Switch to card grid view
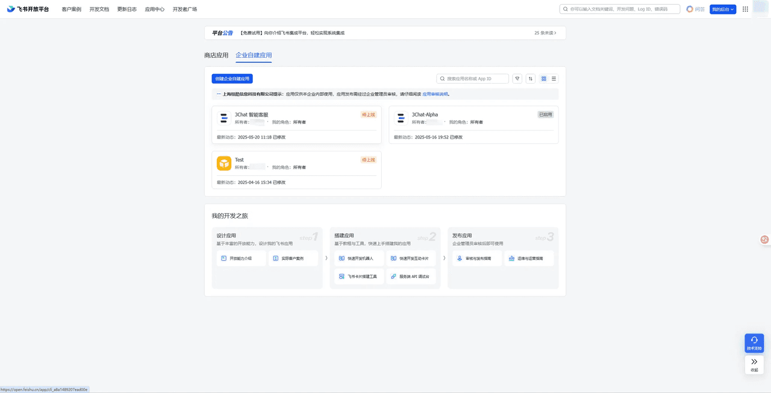 click(544, 78)
